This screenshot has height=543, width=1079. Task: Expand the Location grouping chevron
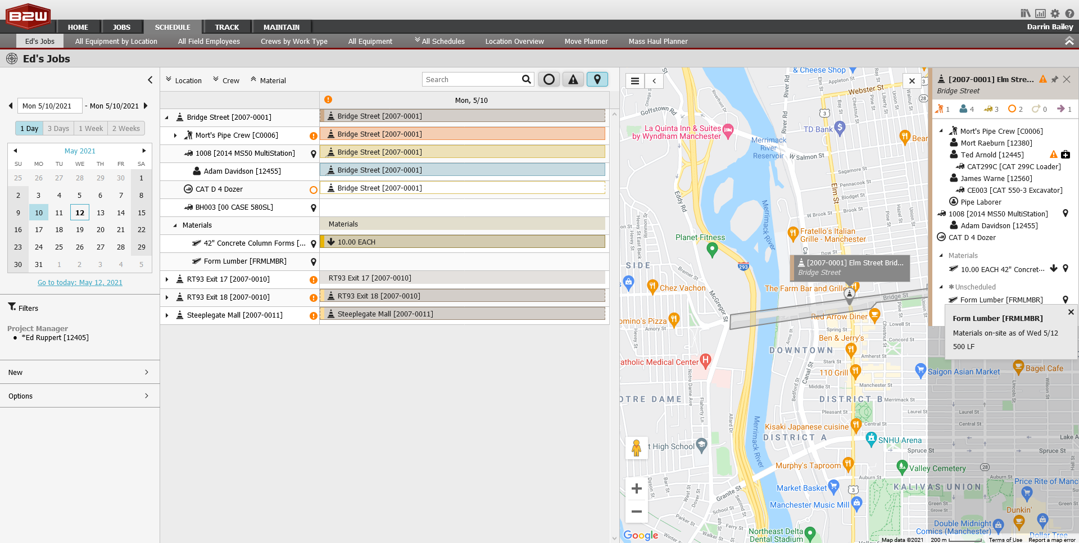(169, 79)
